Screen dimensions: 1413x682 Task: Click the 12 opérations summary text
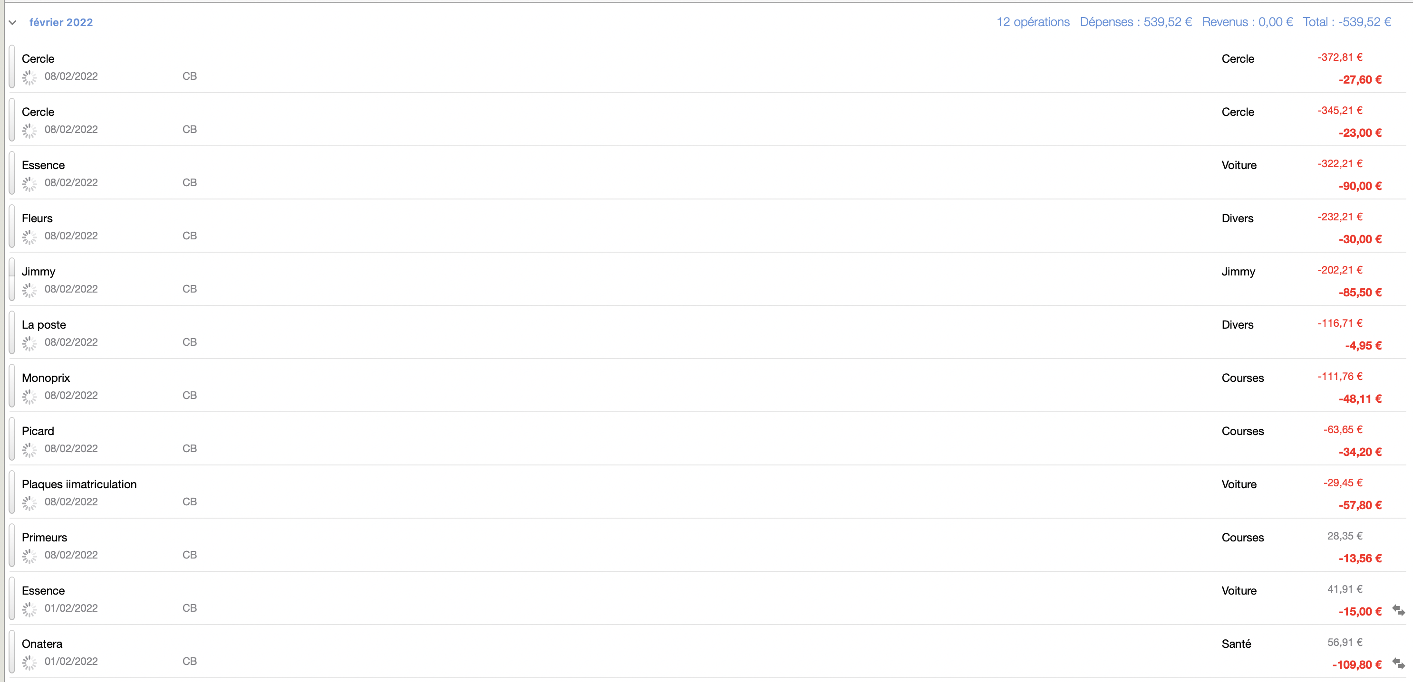tap(1032, 22)
